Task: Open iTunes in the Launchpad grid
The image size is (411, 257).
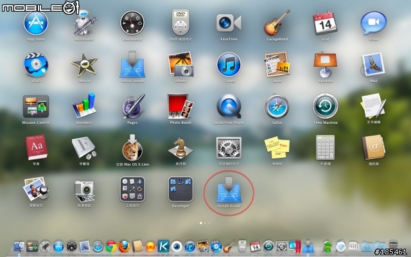Action: [x=229, y=65]
